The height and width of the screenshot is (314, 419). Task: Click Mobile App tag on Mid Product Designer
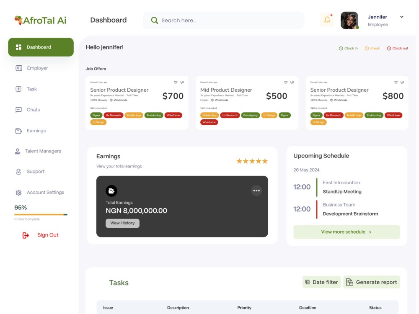point(209,116)
